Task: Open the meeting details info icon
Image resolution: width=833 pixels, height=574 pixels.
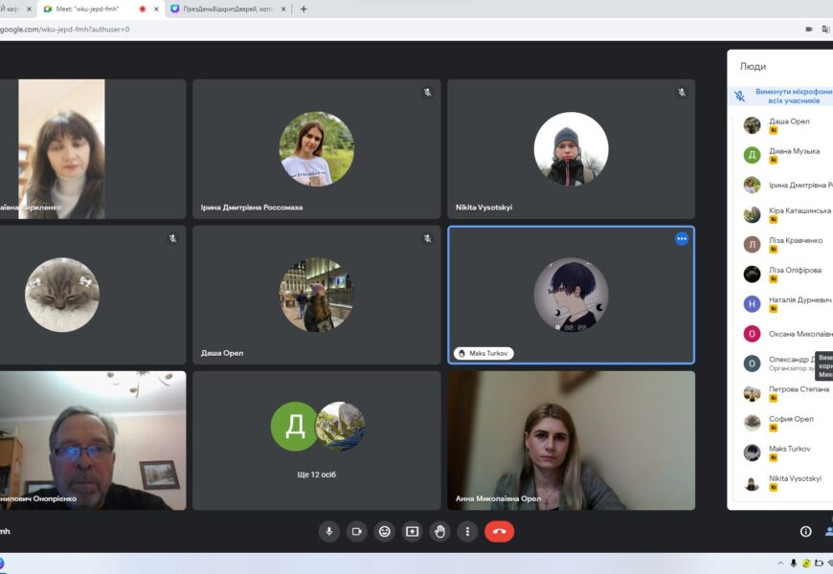Action: click(x=805, y=531)
